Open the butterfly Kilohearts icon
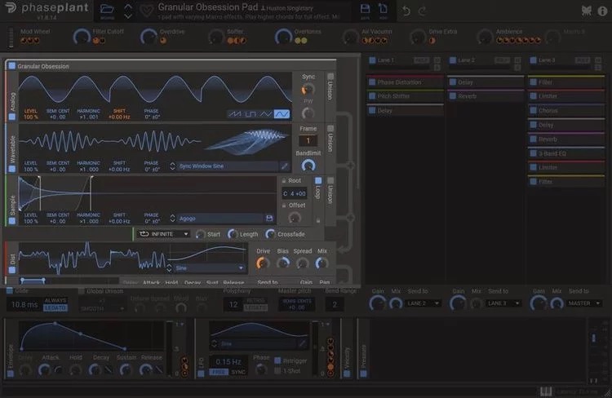 (x=586, y=11)
